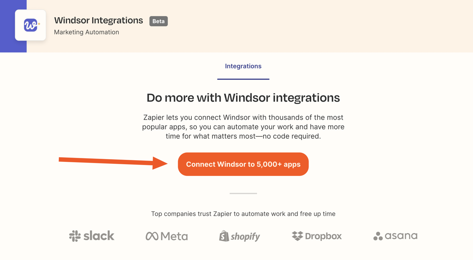Click the paragraph starting 'Zapier lets you connect'
Image resolution: width=473 pixels, height=260 pixels.
tap(243, 127)
